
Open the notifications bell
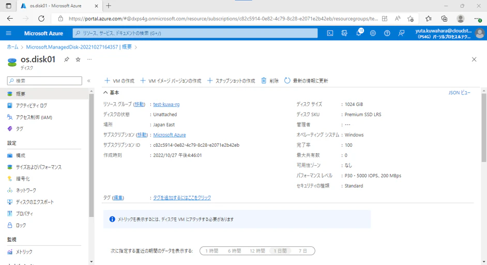pos(359,33)
